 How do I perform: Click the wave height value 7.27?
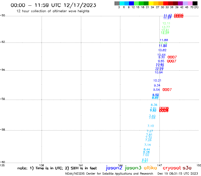[150, 131]
